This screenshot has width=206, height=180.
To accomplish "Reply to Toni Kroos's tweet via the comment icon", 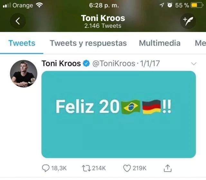I will (x=46, y=168).
